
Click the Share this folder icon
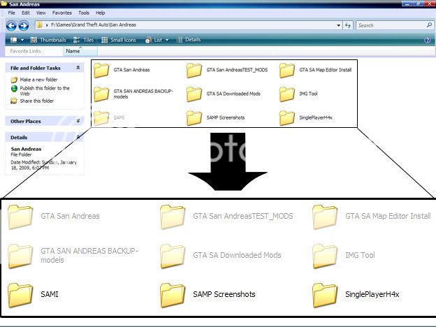coord(14,101)
